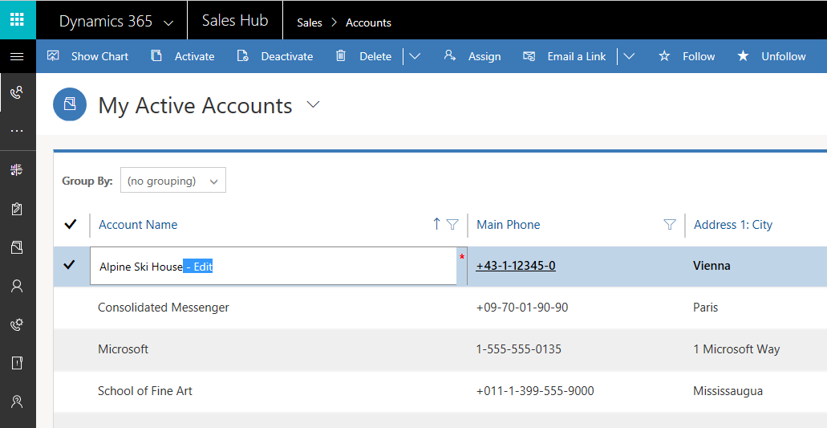827x428 pixels.
Task: Open phone link +43-1-12345-0
Action: pos(516,266)
